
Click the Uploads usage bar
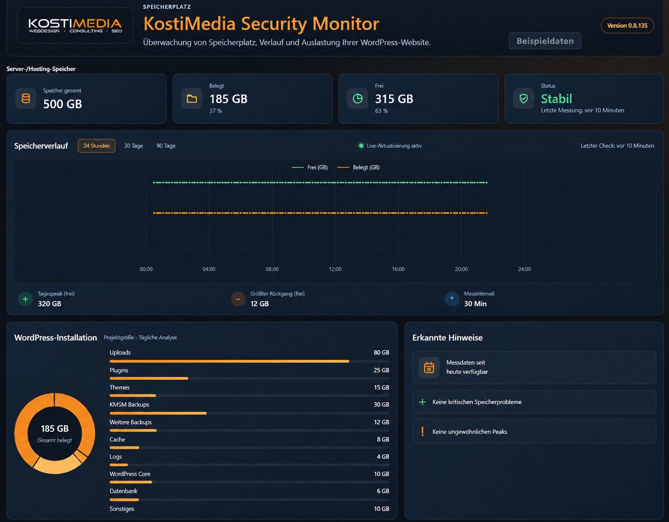click(x=249, y=361)
